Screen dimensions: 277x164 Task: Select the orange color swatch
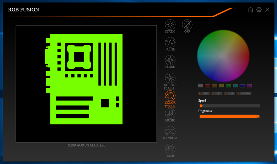(215, 86)
